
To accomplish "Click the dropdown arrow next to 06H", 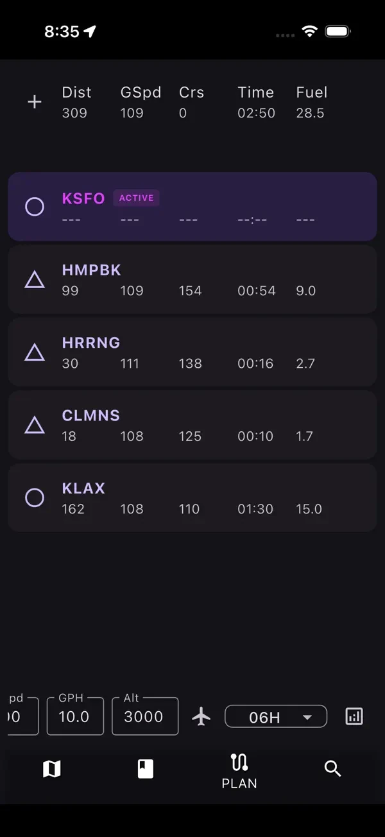I will click(307, 717).
